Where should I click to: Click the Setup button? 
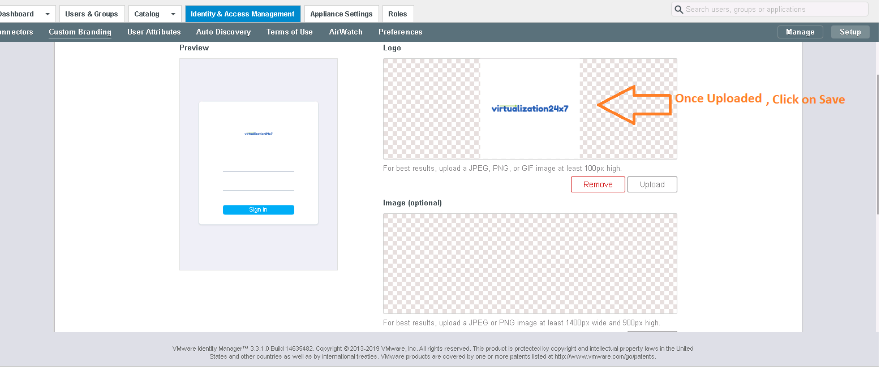[850, 32]
